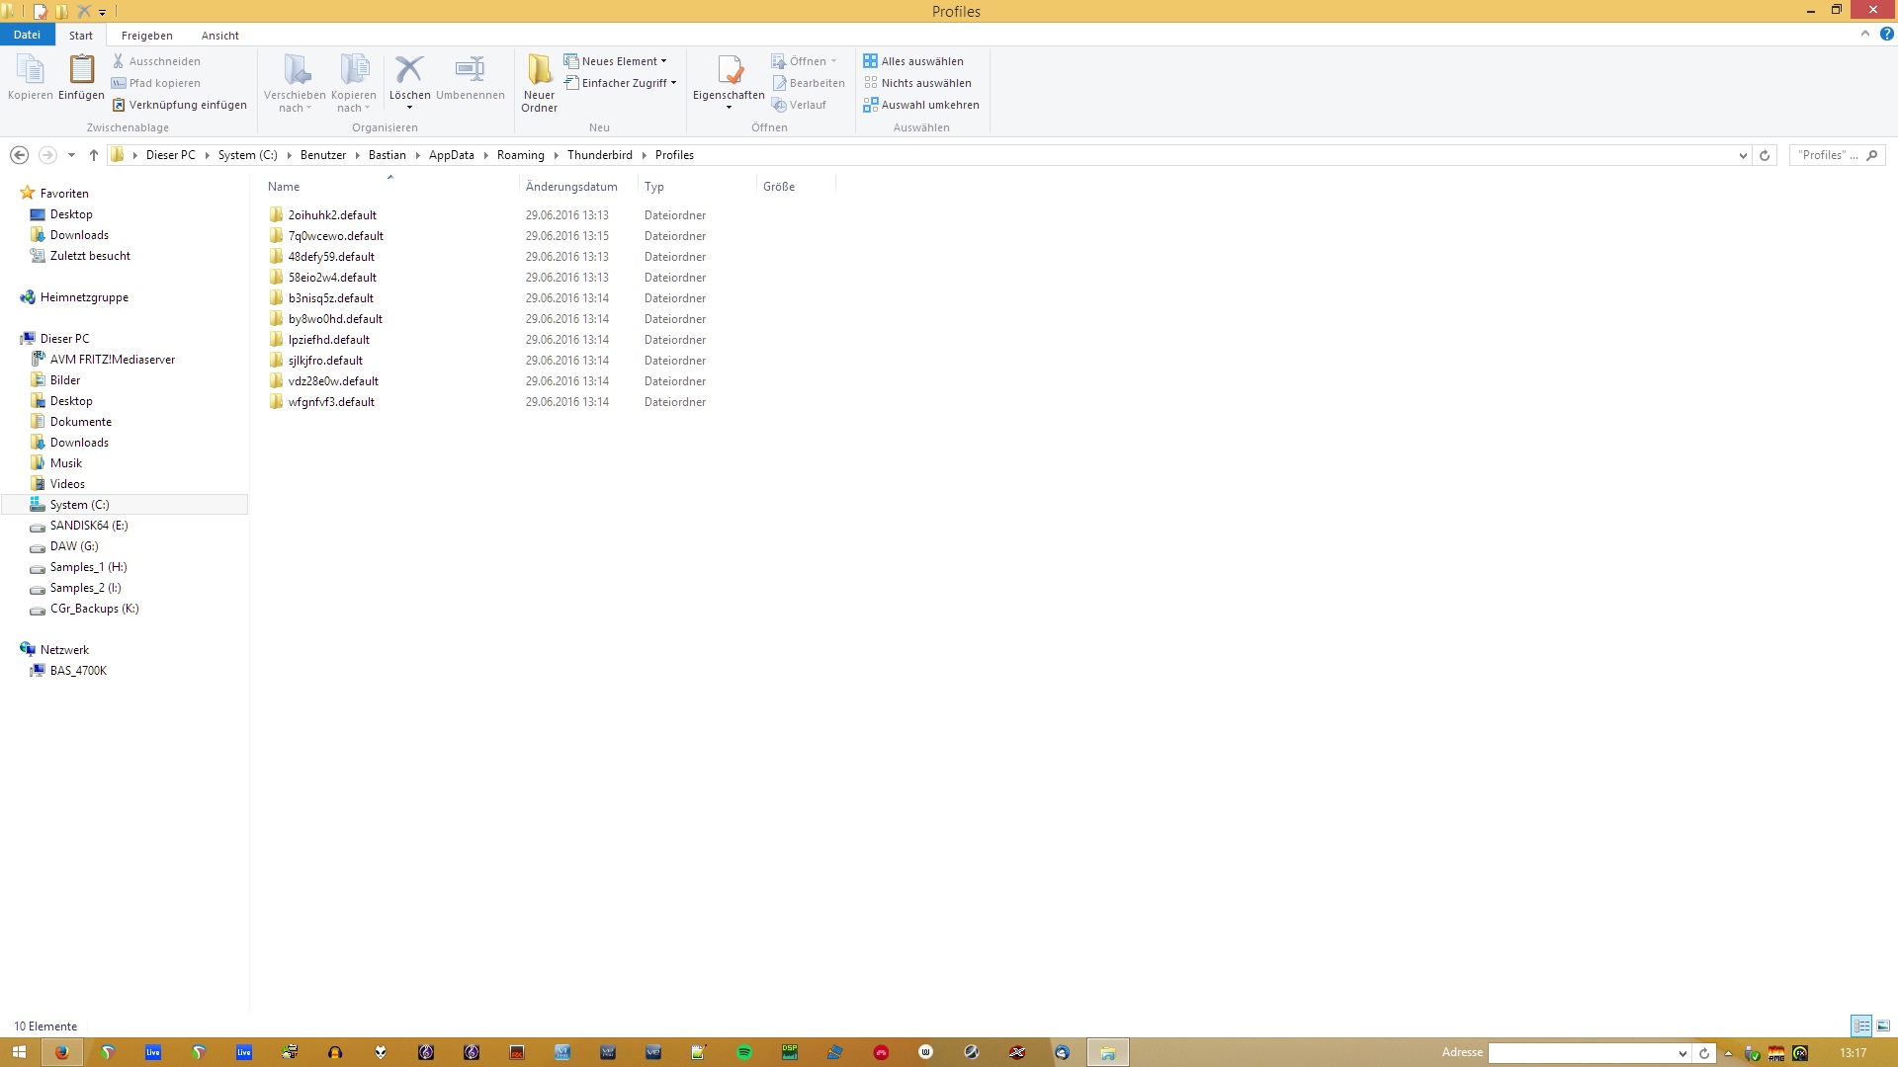Screen dimensions: 1898x1067
Task: Click the Löschen delete icon
Action: pos(409,71)
